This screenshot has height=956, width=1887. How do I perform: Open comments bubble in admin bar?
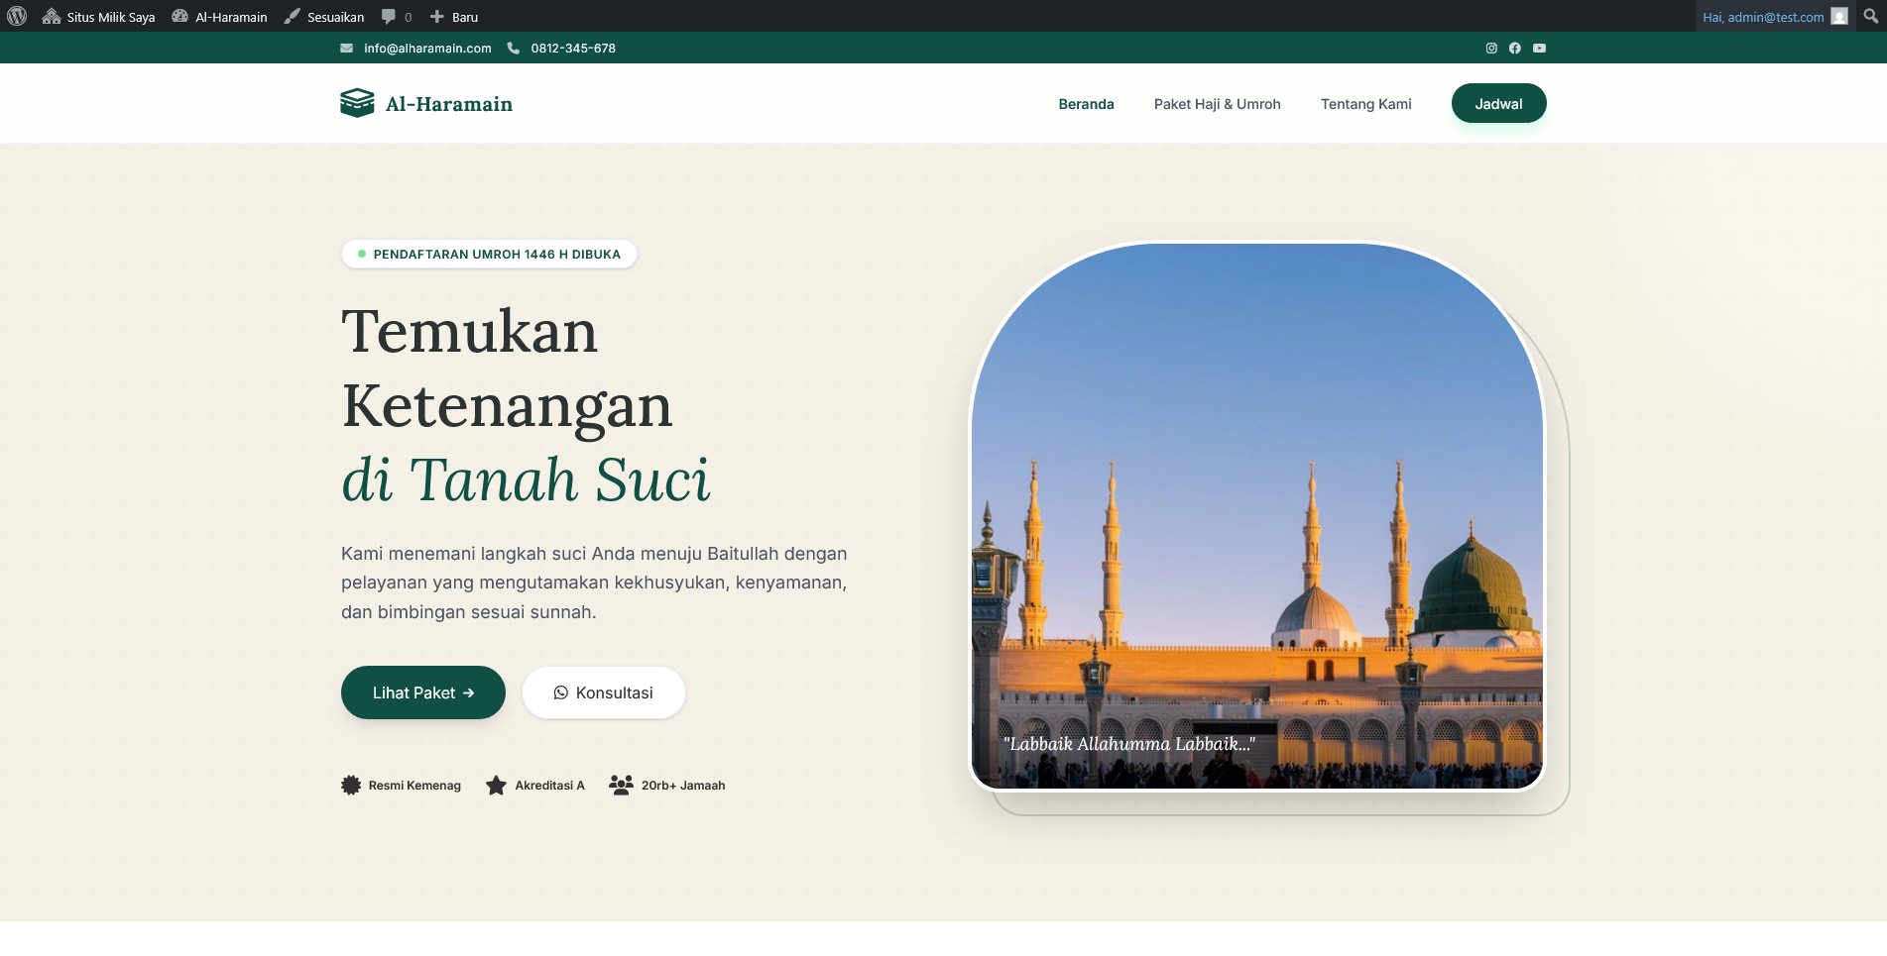click(397, 17)
